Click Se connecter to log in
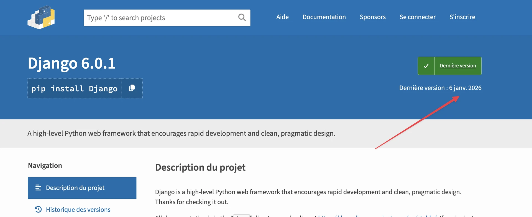The width and height of the screenshot is (532, 217). (417, 17)
